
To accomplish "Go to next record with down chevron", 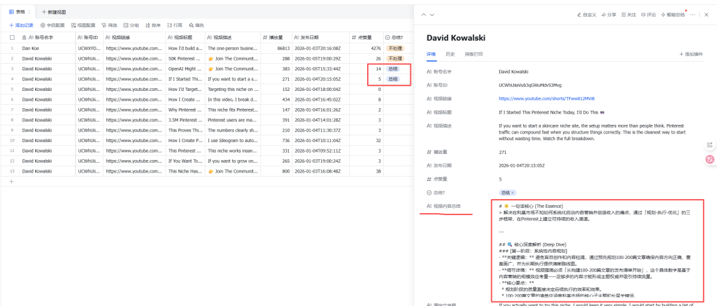I will click(x=433, y=15).
